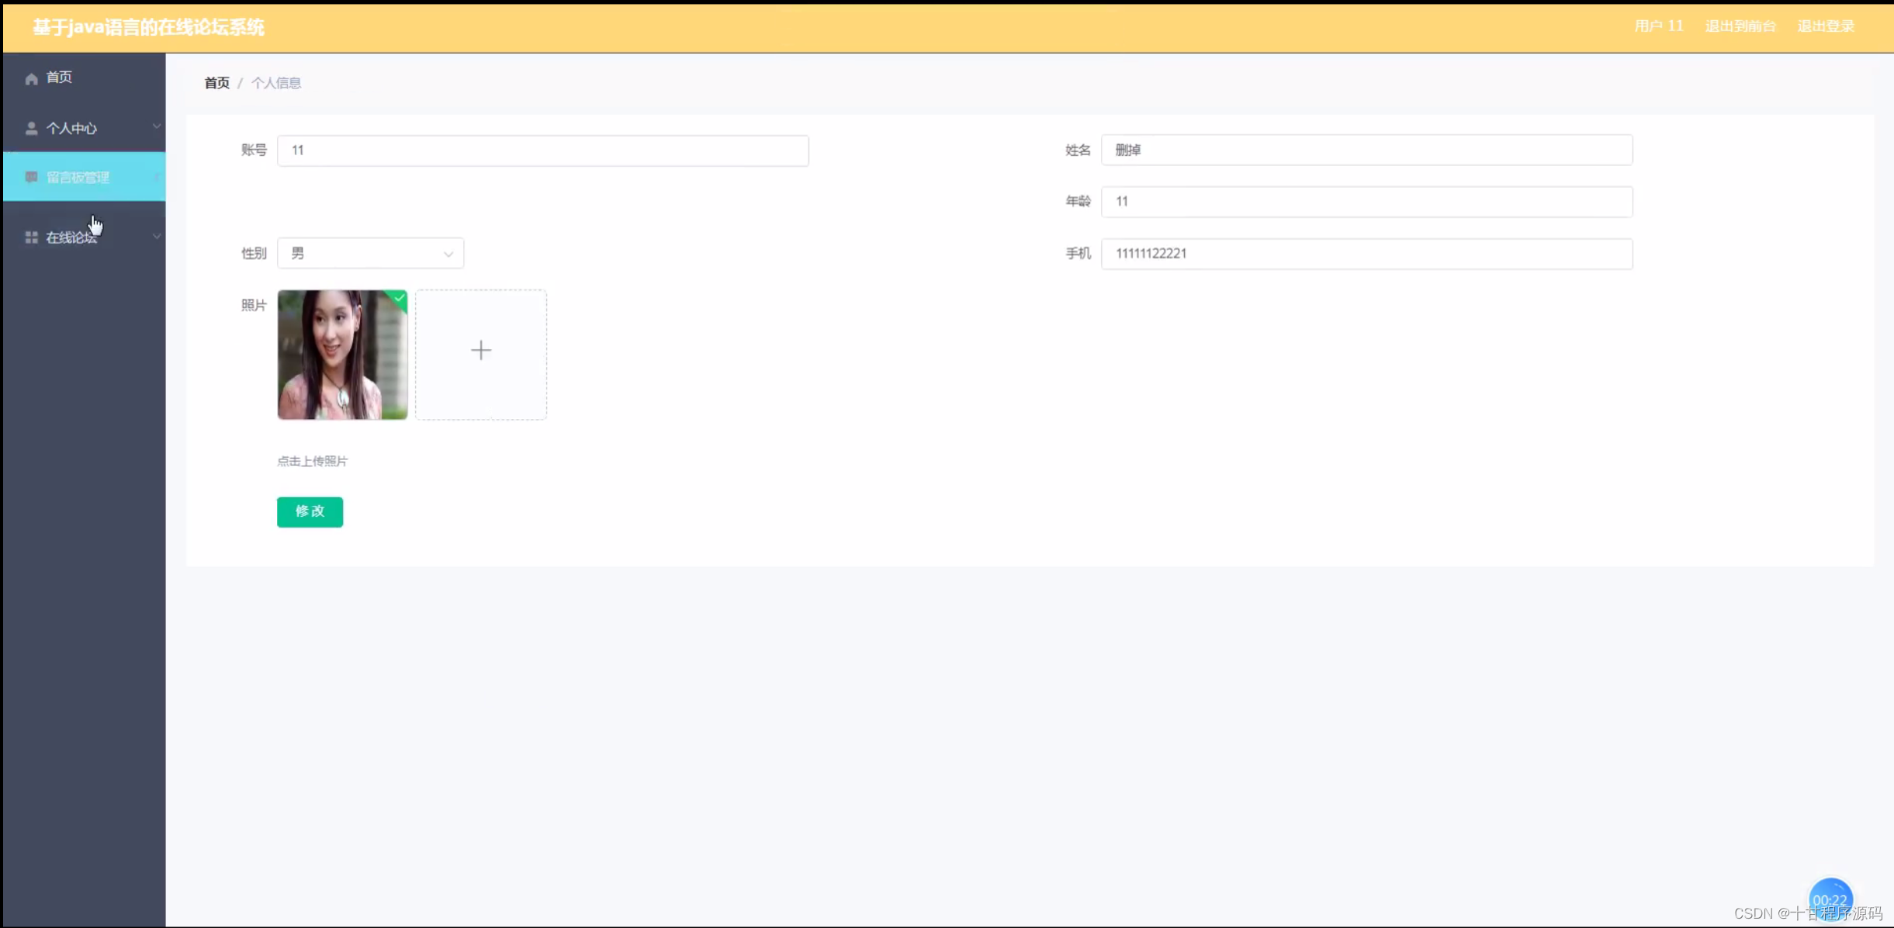The image size is (1894, 928).
Task: Click the 点击上传照片 upload link
Action: coord(313,460)
